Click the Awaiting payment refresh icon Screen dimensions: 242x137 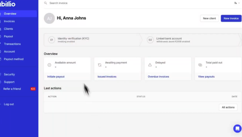(x=100, y=65)
